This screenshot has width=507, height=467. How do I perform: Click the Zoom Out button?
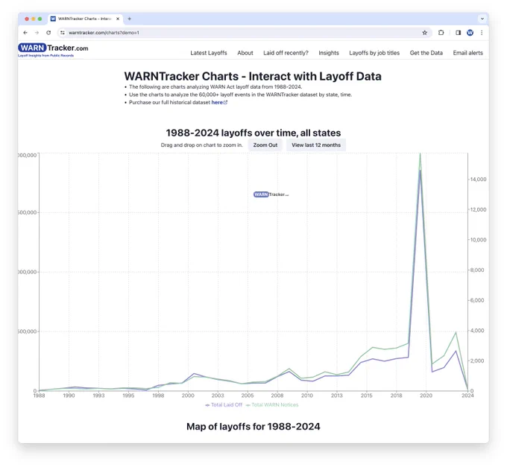tap(265, 145)
